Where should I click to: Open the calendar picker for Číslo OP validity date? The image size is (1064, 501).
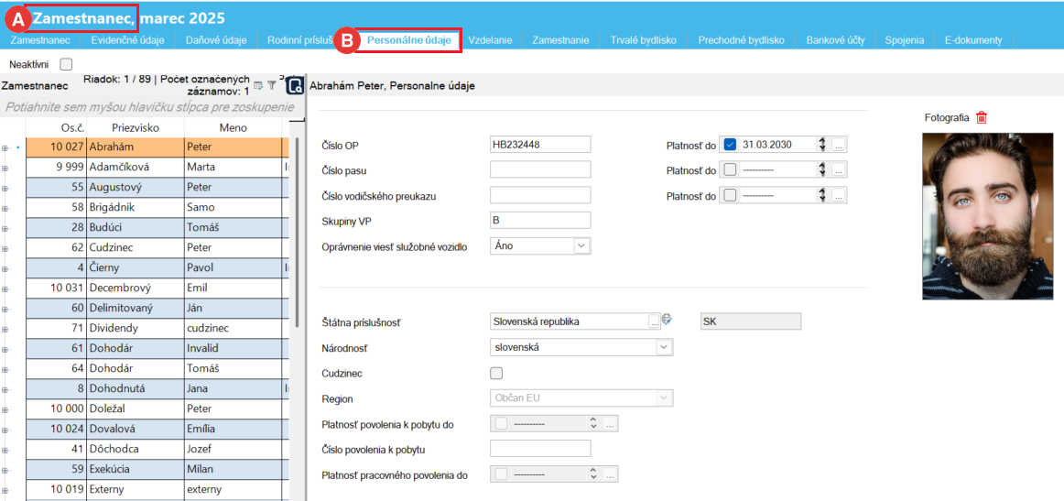[x=840, y=145]
